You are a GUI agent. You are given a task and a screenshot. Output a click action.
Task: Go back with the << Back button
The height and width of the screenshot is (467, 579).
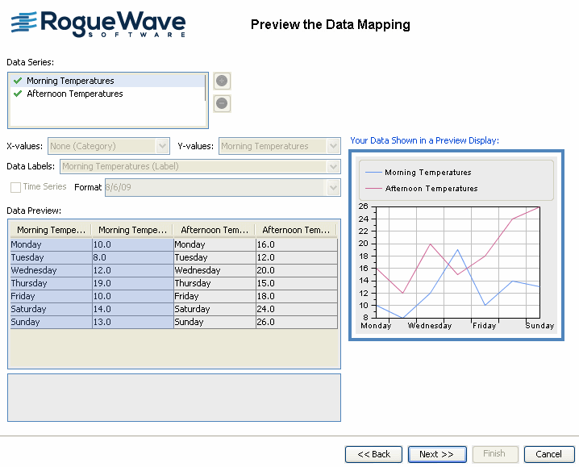click(x=374, y=454)
